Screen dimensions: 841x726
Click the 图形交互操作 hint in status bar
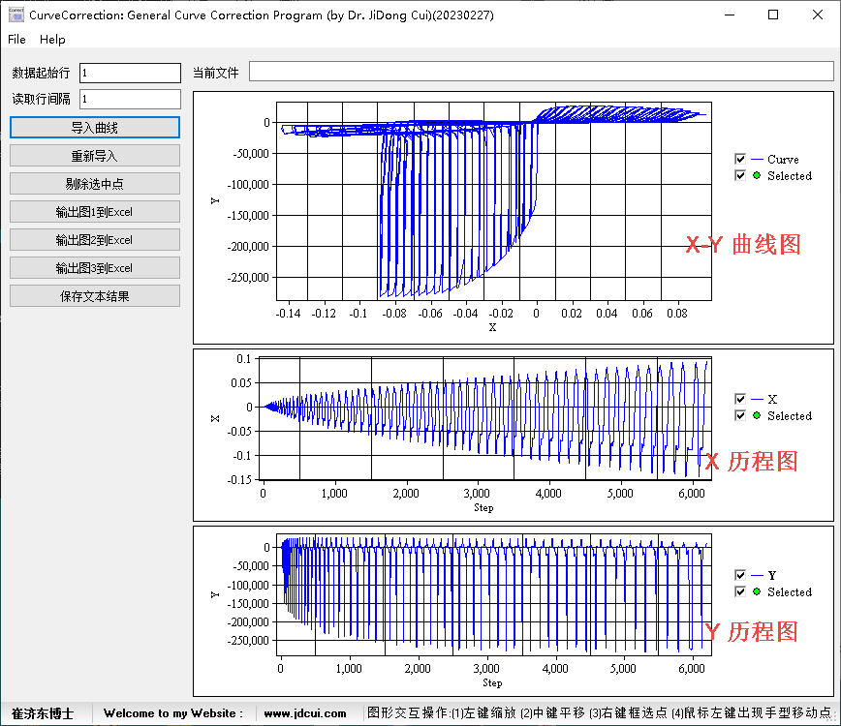pos(599,713)
